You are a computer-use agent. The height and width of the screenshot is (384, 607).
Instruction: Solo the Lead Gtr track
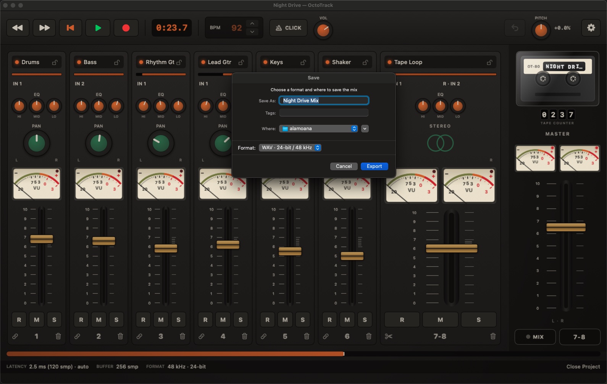[241, 320]
